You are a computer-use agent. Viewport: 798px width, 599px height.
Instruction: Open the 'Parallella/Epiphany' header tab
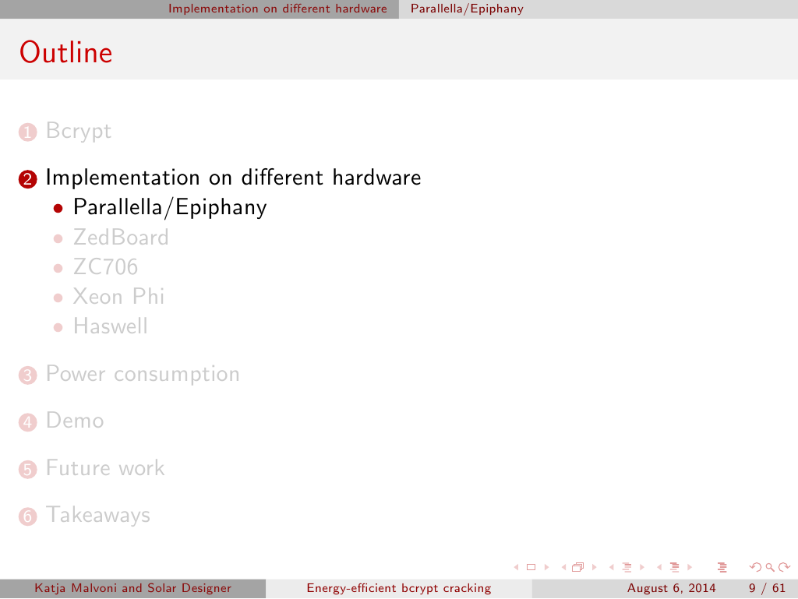(467, 9)
